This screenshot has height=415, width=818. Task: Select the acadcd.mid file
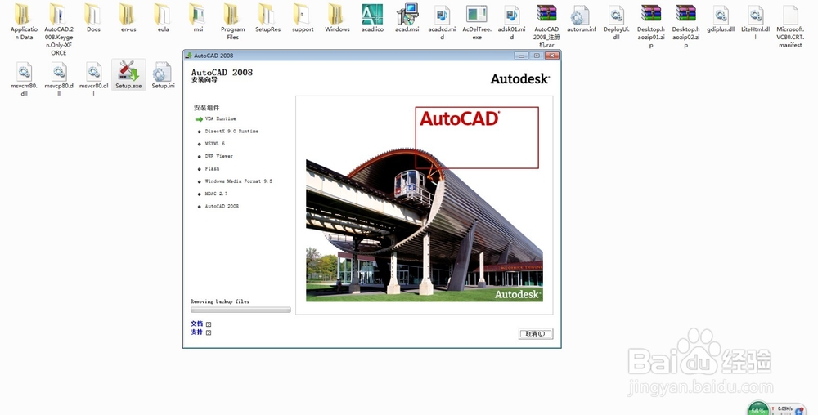[x=442, y=22]
